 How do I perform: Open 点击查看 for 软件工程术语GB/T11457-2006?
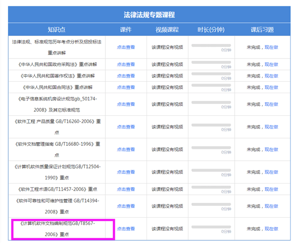[126, 189]
